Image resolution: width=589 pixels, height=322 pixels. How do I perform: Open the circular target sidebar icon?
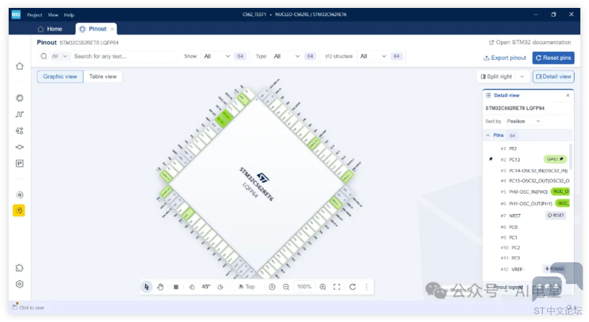(x=19, y=194)
